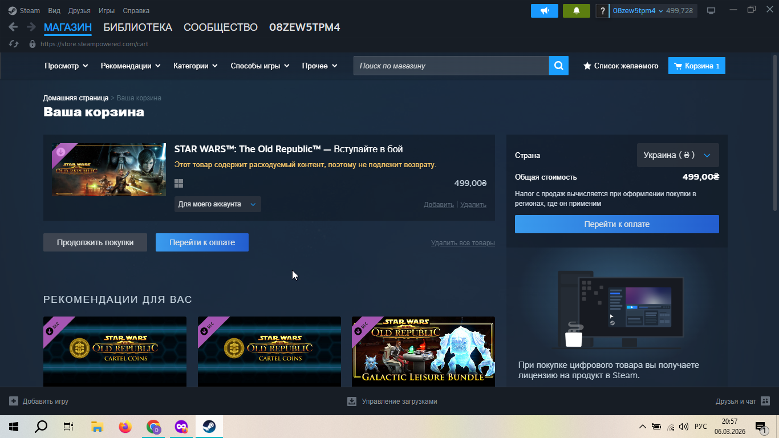Reload the store page
The height and width of the screenshot is (438, 779).
14,44
